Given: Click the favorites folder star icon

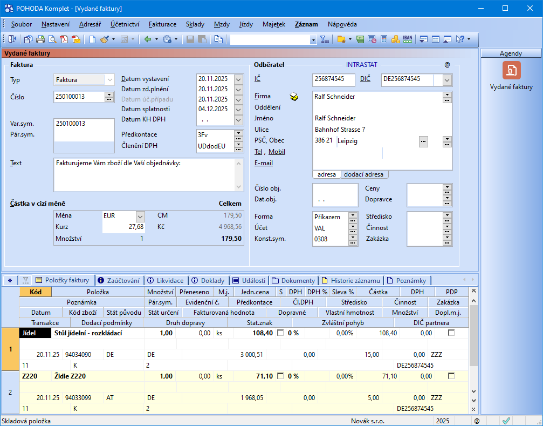Looking at the screenshot, I should tap(341, 39).
